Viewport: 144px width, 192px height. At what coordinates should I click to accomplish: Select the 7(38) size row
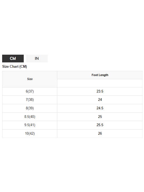coord(72,100)
